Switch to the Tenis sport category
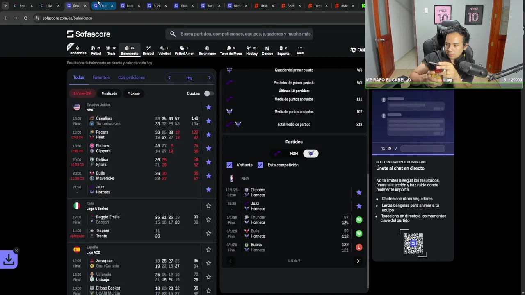Screen dimensions: 525x295 pyautogui.click(x=111, y=50)
